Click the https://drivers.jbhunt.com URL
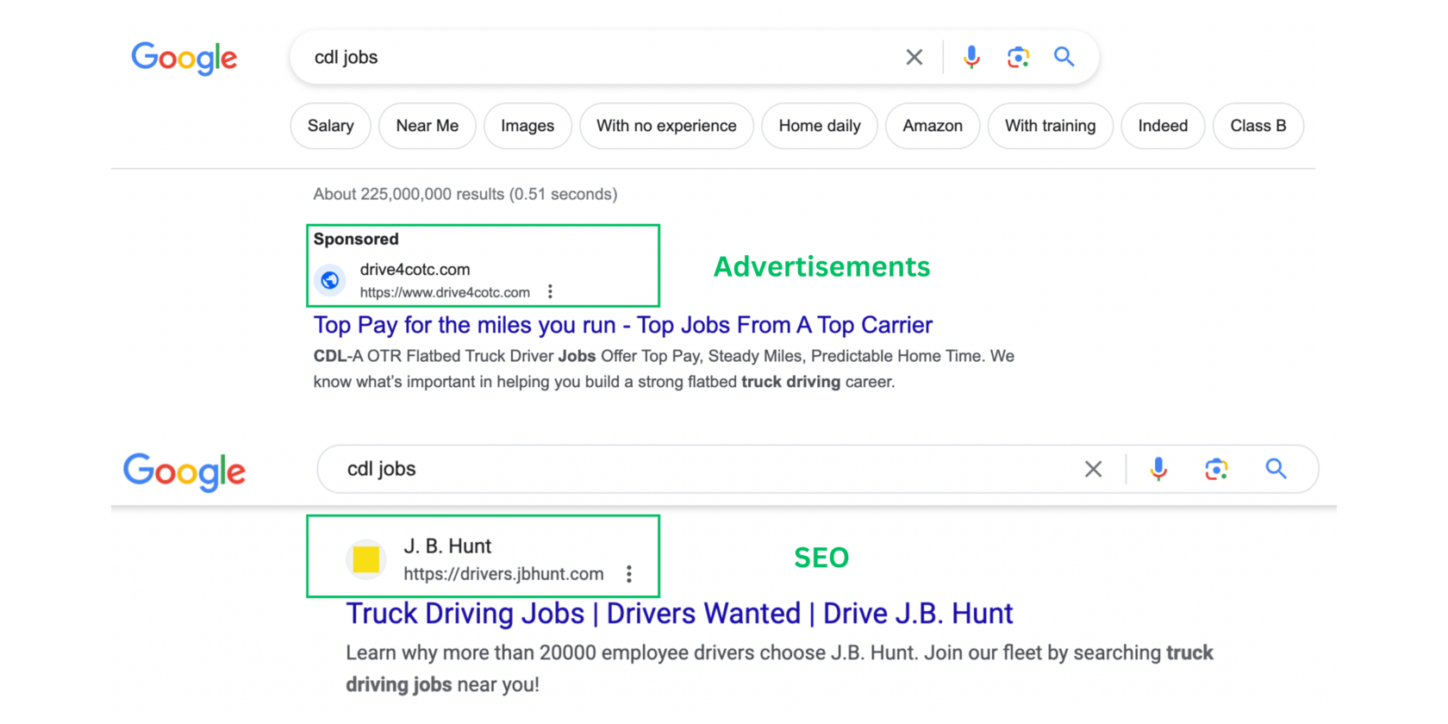 pos(503,574)
